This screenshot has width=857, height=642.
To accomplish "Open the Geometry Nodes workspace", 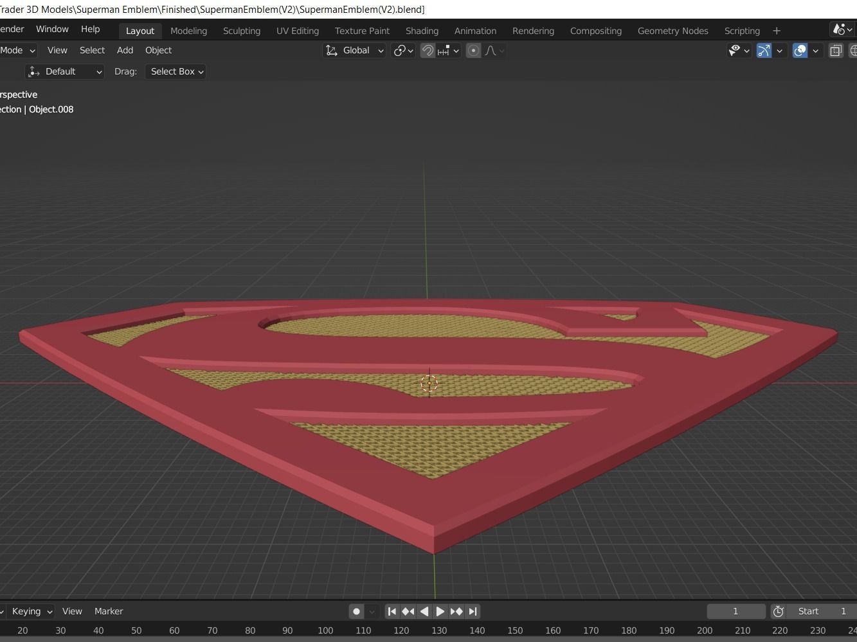I will tap(673, 30).
